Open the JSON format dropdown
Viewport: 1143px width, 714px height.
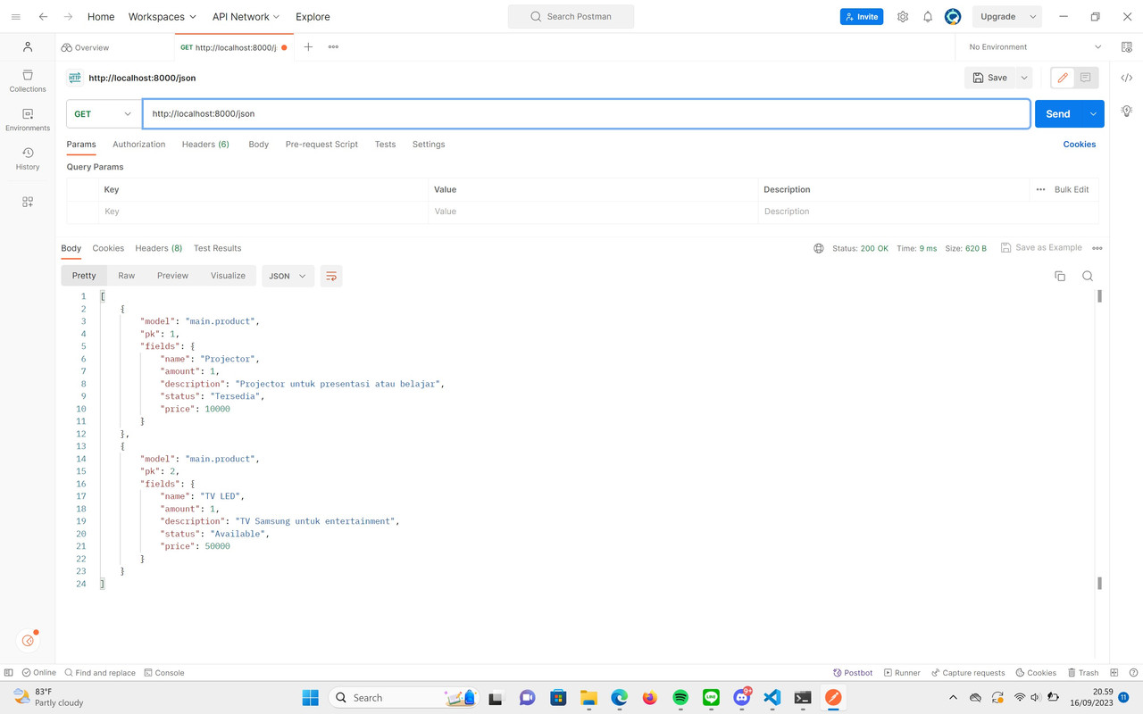(288, 277)
